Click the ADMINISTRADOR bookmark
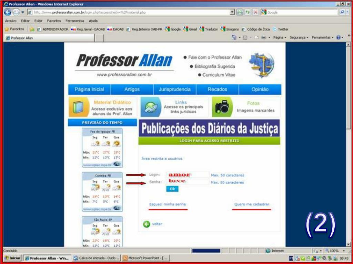The height and width of the screenshot is (264, 353). coord(53,29)
